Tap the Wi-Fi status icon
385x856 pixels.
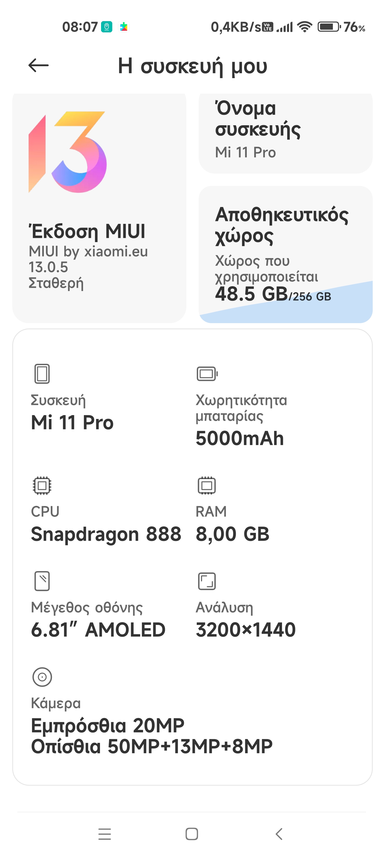305,26
